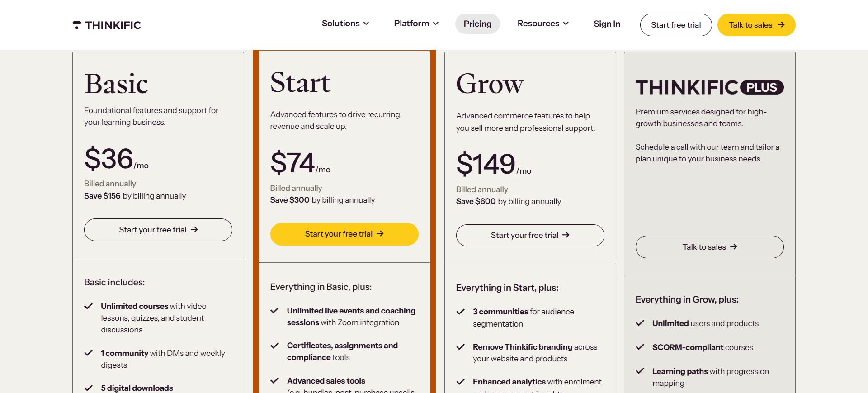Start free trial for Basic plan
Image resolution: width=868 pixels, height=393 pixels.
[158, 230]
